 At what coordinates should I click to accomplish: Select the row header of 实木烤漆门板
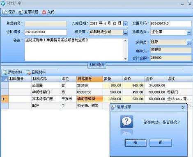[x=5, y=99]
